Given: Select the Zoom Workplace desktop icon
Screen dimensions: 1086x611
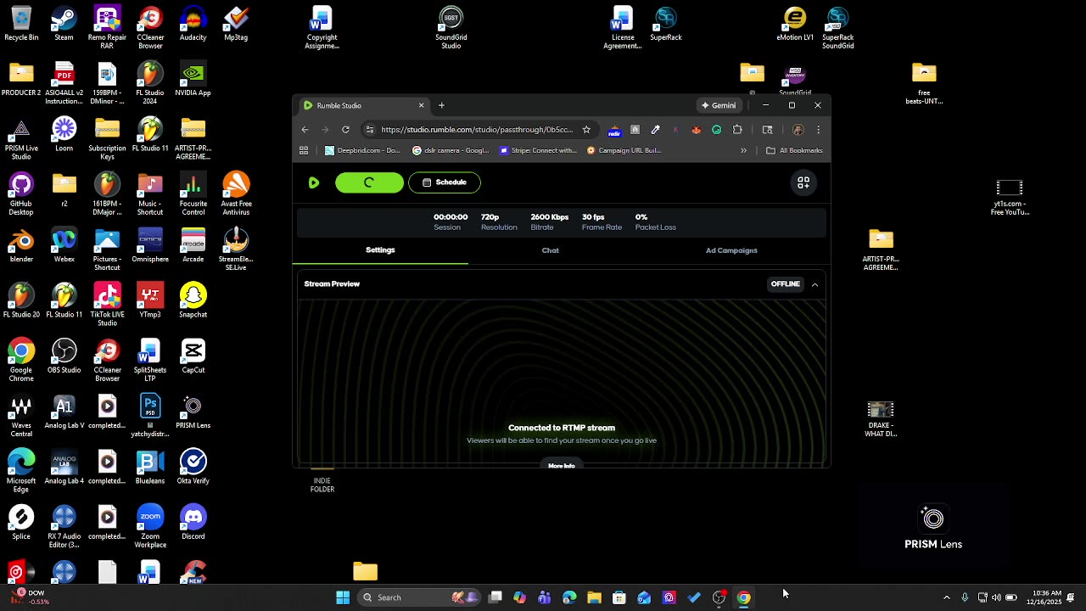Looking at the screenshot, I should pos(150,527).
